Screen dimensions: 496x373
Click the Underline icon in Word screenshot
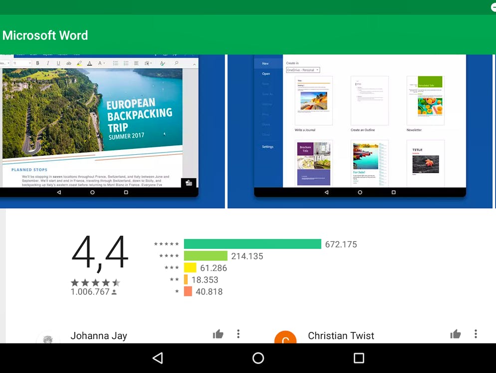pos(58,63)
